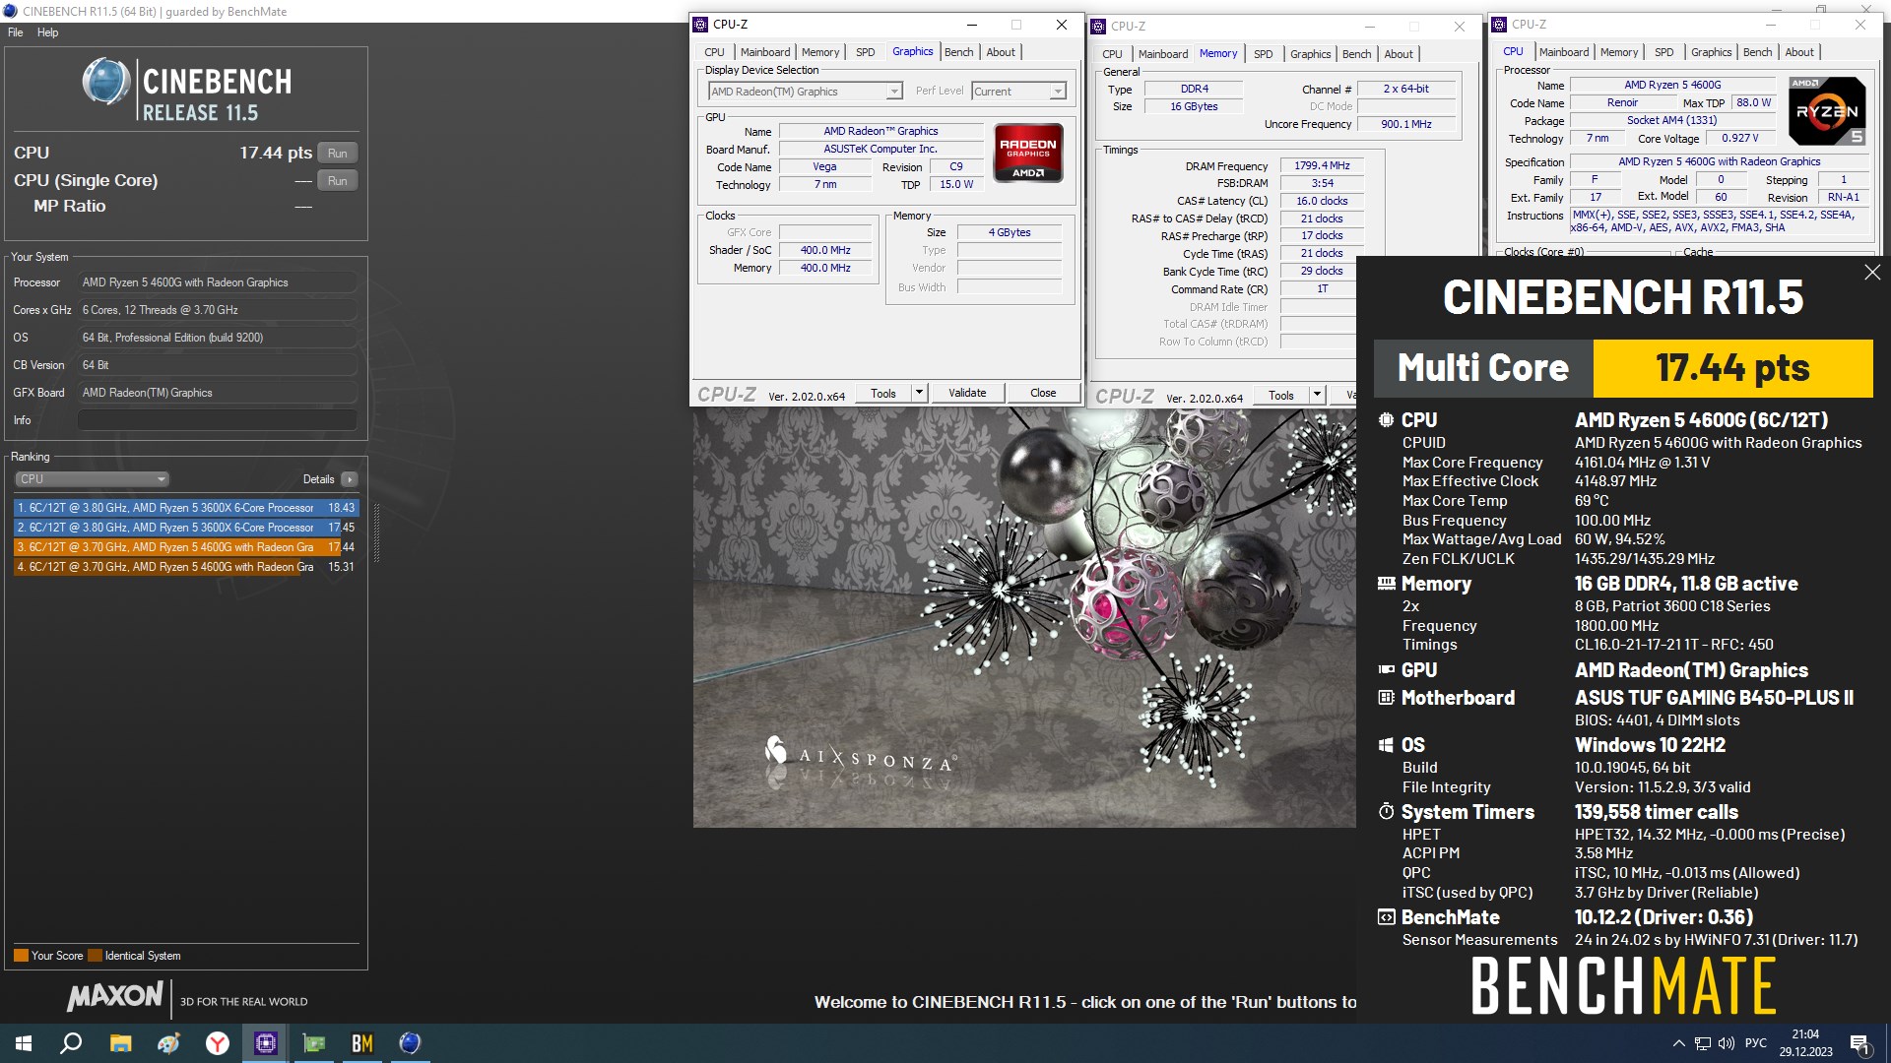Screen dimensions: 1891x1063
Task: Open Display Device Selection dropdown
Action: pyautogui.click(x=806, y=92)
